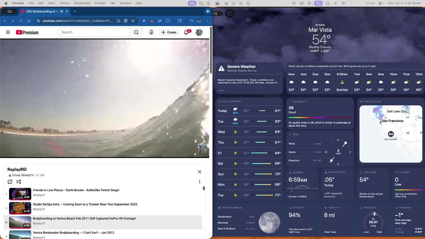The width and height of the screenshot is (425, 239).
Task: Click Wi-Fi icon in menu bar
Action: 343,3
